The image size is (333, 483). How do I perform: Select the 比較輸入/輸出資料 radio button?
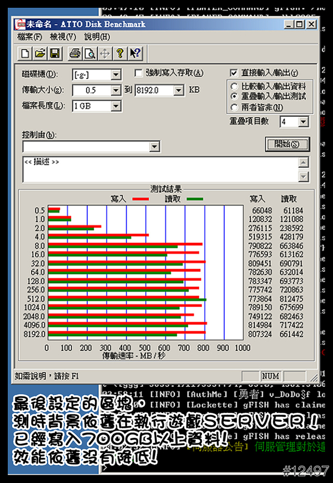click(234, 87)
